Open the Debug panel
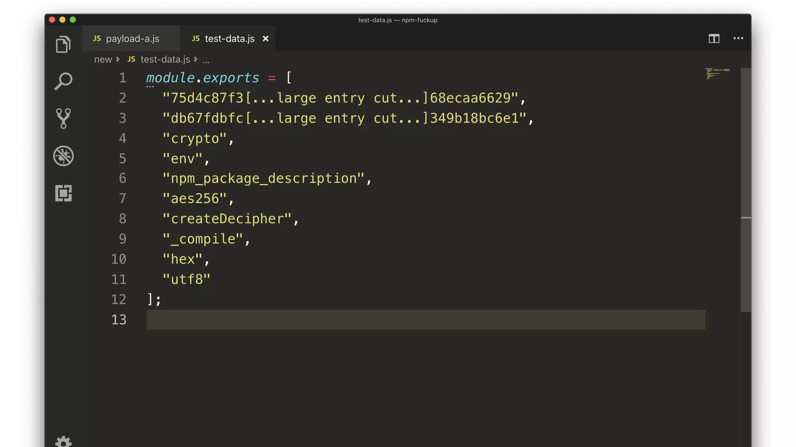Screen dimensions: 796x447 (63, 156)
